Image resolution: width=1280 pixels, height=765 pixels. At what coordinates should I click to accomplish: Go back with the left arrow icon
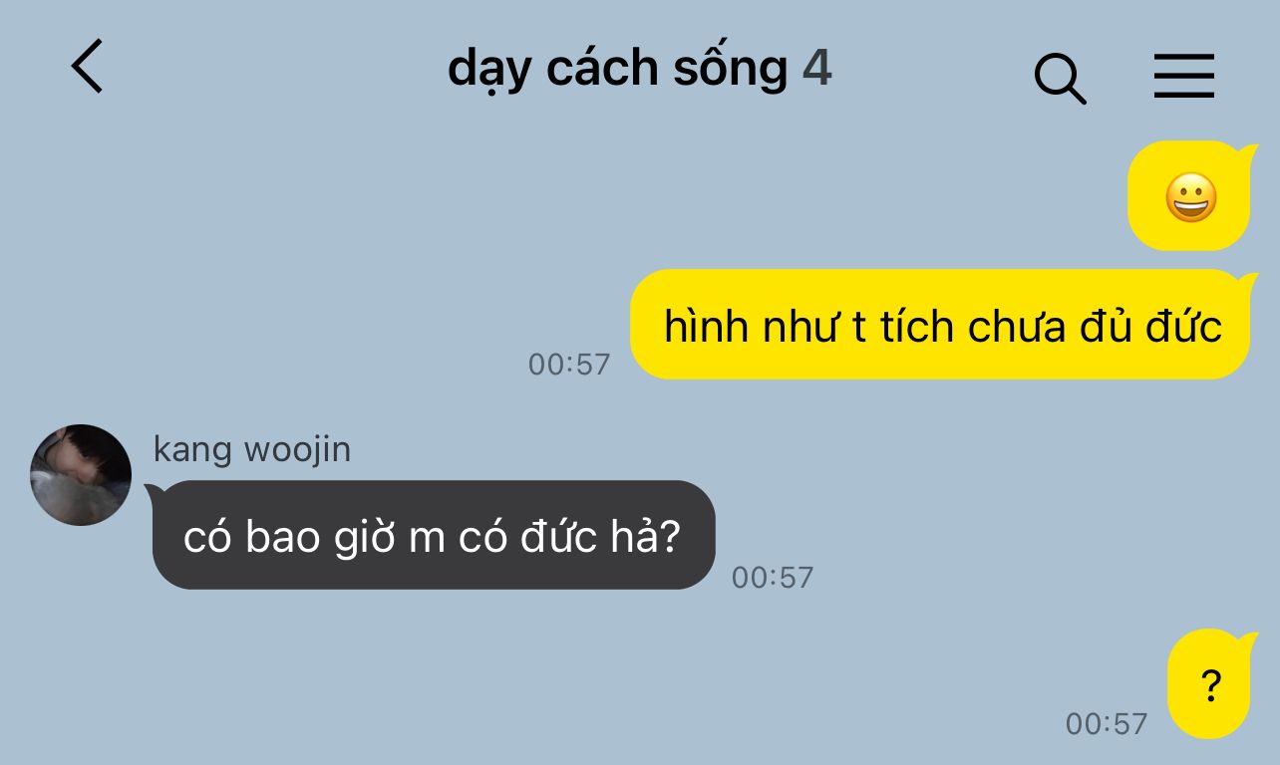[x=87, y=67]
